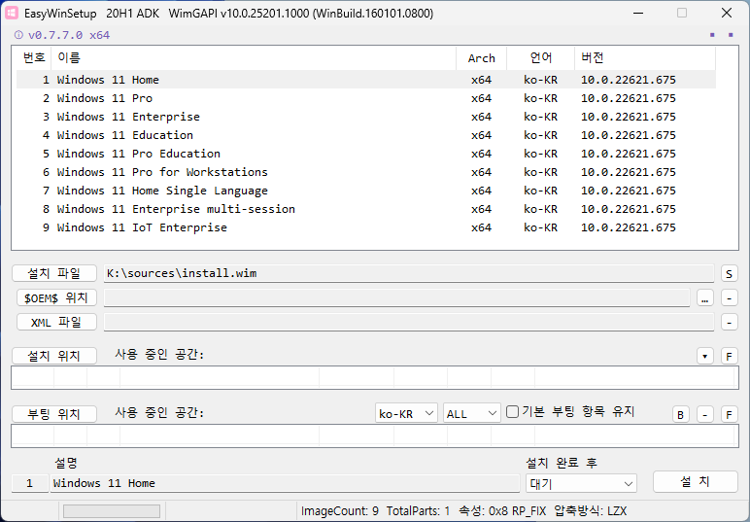Open the ALL dropdown

pyautogui.click(x=471, y=413)
